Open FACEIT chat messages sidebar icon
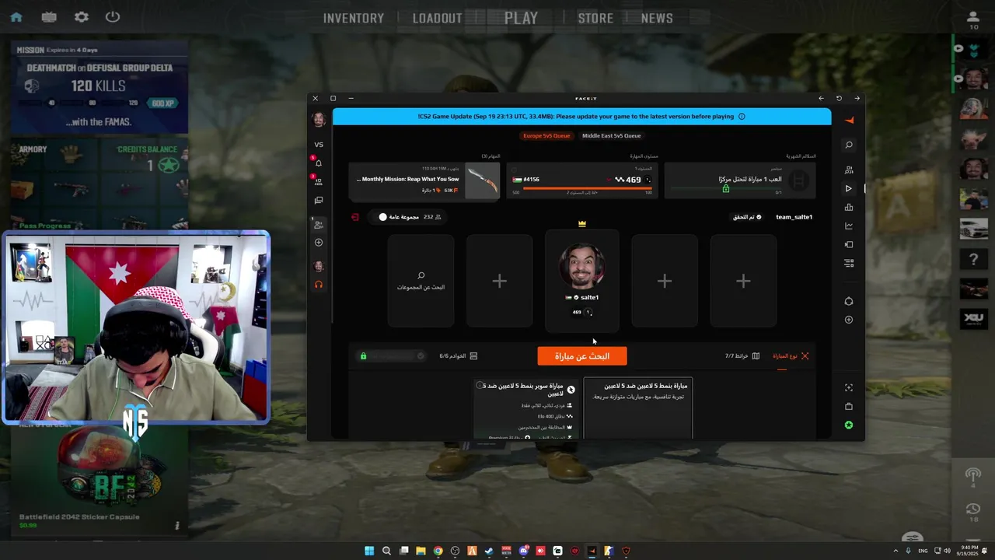 [319, 201]
